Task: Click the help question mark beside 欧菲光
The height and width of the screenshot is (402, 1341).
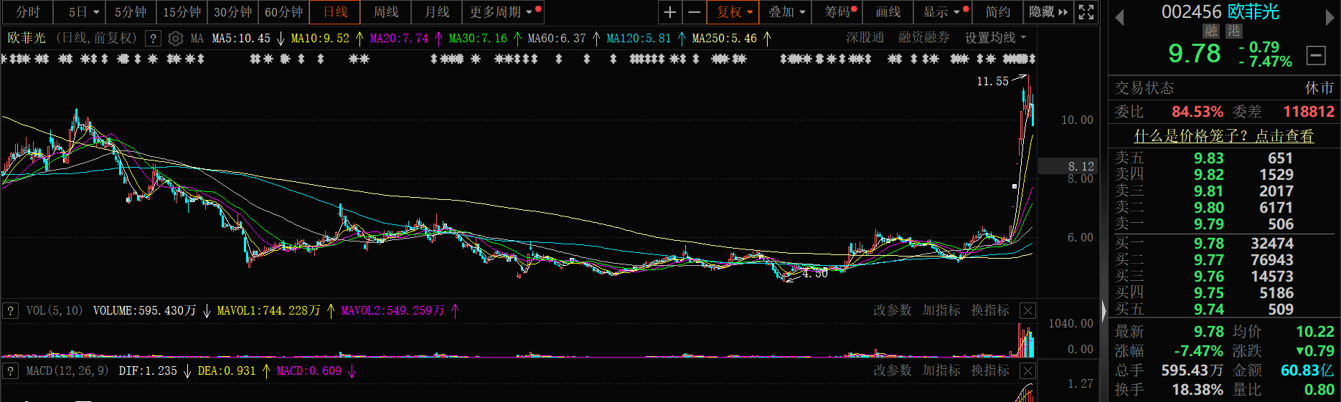Action: coord(152,39)
